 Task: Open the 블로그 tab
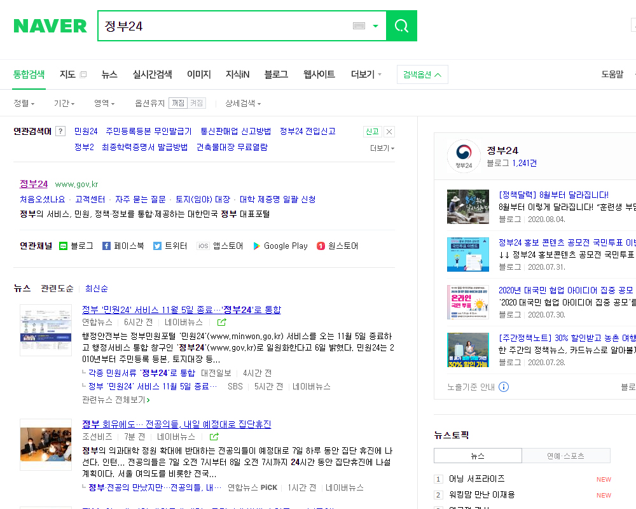point(276,74)
